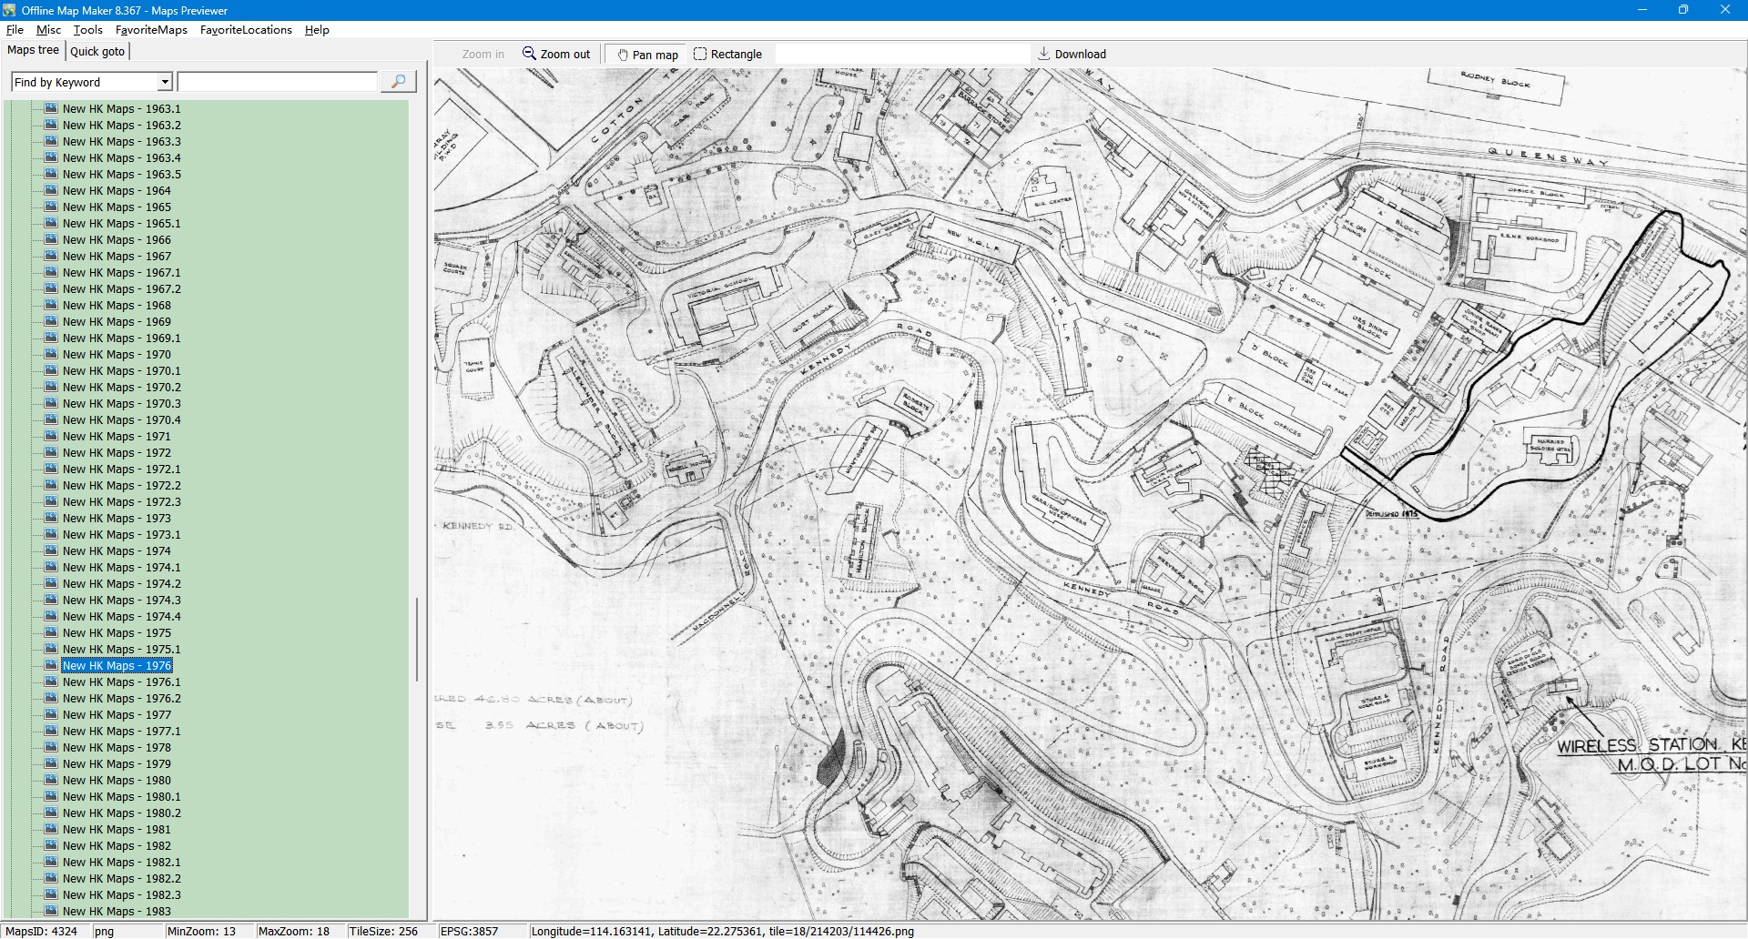
Task: Switch to the Quick goto tab
Action: [97, 51]
